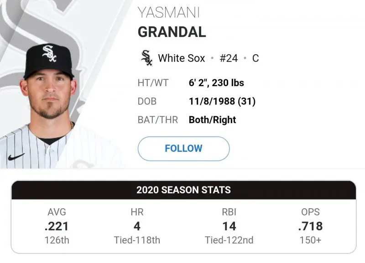Click the White Sox logo icon

[x=147, y=58]
